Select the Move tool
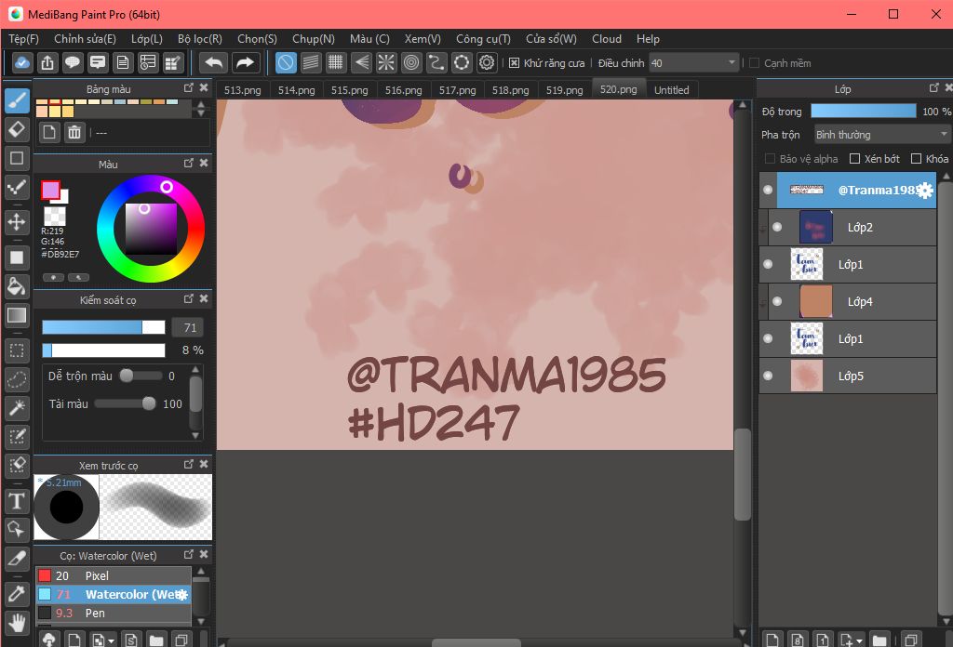This screenshot has height=647, width=953. coord(17,222)
